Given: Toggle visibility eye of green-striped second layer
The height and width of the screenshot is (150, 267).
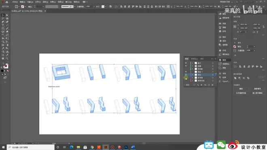Looking at the screenshot, I should [186, 66].
